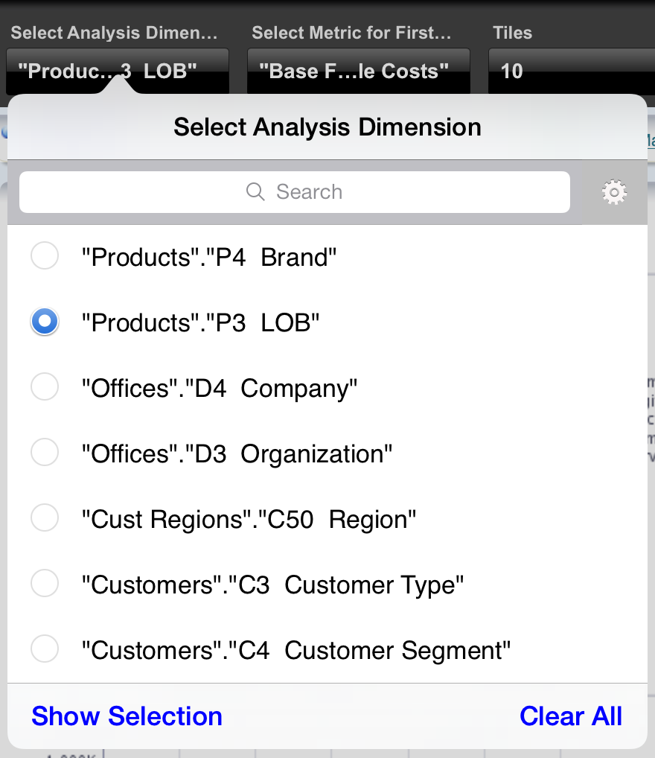The image size is (655, 758).
Task: Click the Select Analysis Dimension popup title
Action: [x=327, y=127]
